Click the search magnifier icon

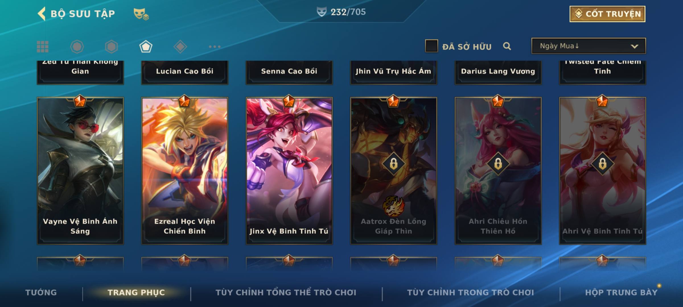tap(507, 46)
